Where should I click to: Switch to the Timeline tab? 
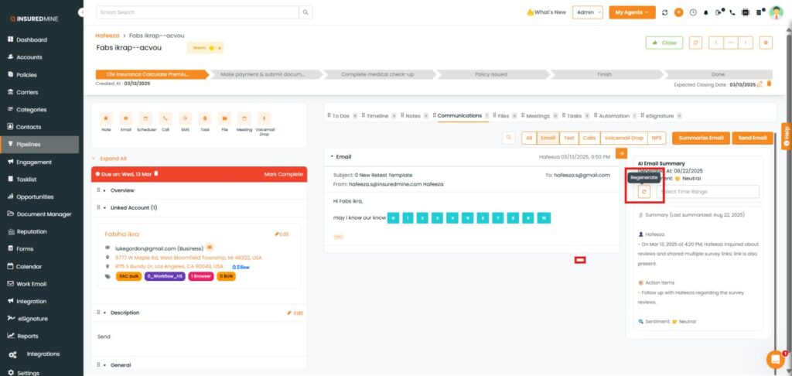pos(377,116)
